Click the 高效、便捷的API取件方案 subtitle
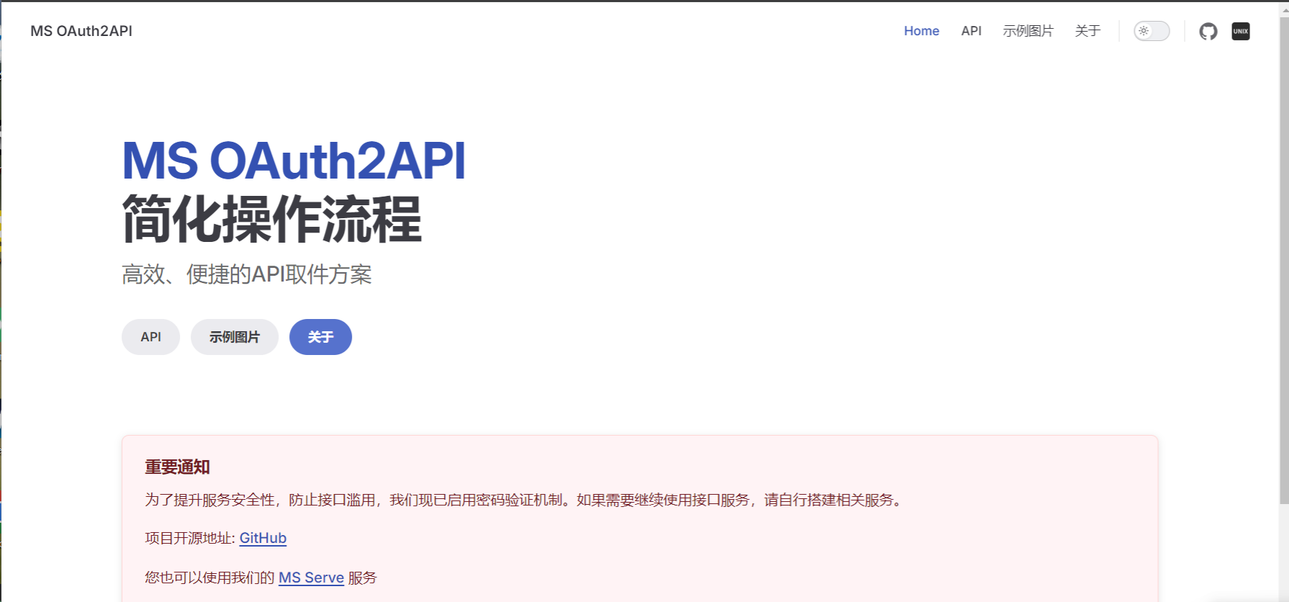Image resolution: width=1289 pixels, height=602 pixels. 246,274
